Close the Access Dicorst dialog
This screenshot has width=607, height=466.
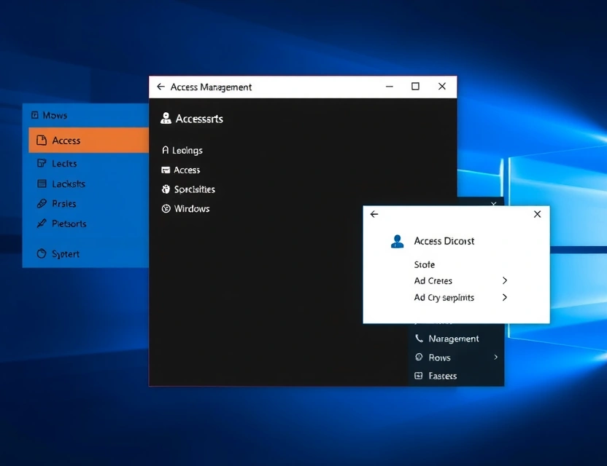tap(537, 214)
